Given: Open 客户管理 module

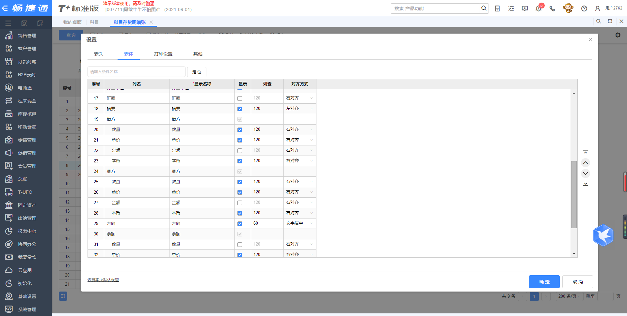Looking at the screenshot, I should point(26,49).
